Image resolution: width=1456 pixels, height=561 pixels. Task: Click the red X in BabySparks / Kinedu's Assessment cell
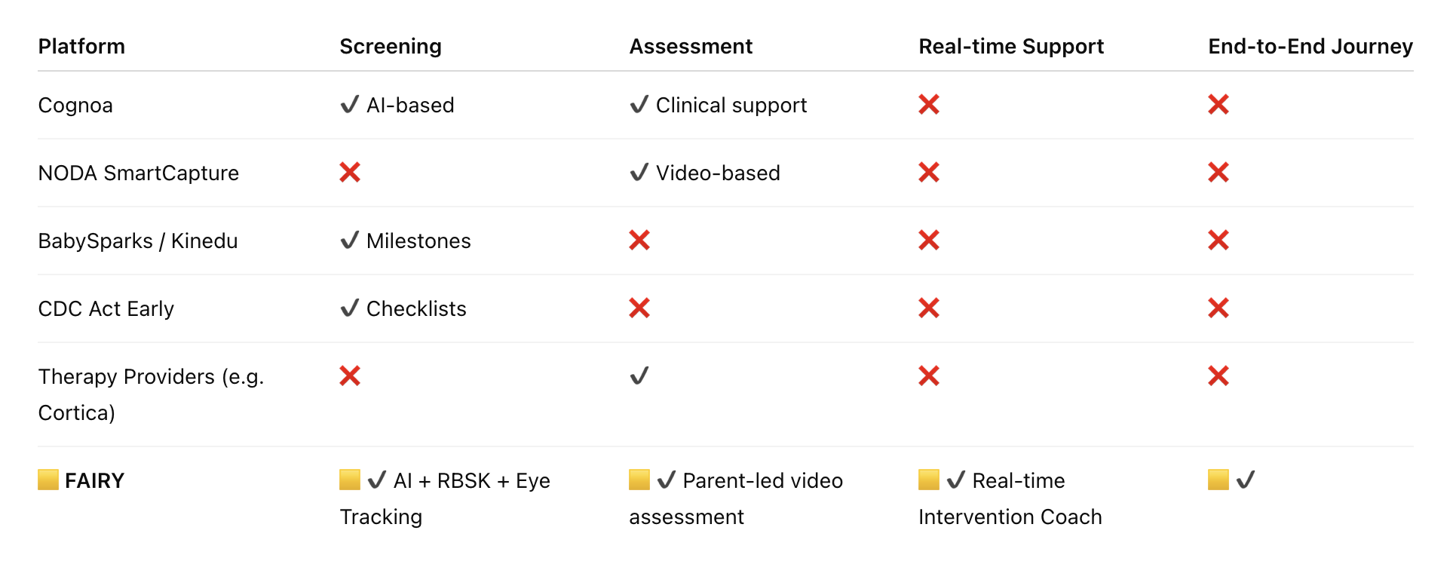pyautogui.click(x=639, y=241)
